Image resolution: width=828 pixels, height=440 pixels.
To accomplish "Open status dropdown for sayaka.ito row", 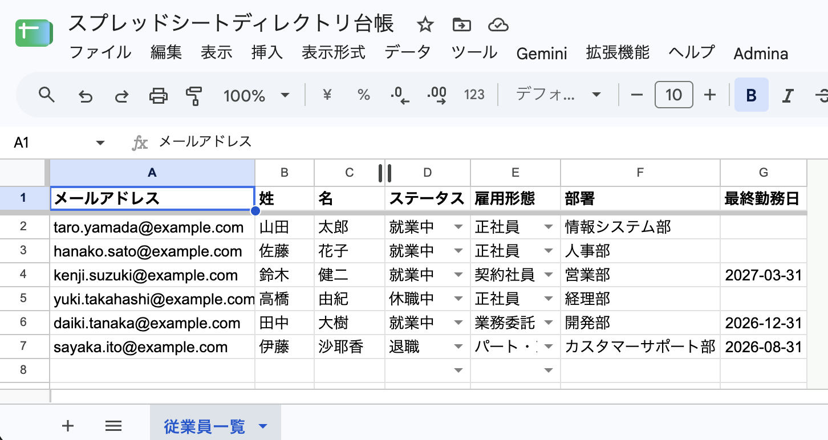I will pos(458,347).
